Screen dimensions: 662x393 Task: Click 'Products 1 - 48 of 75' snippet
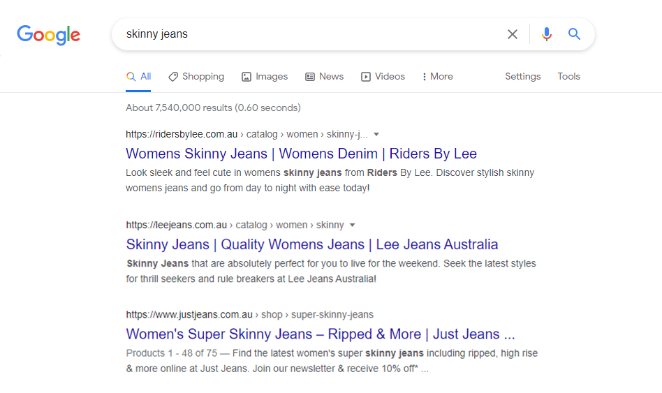point(332,360)
